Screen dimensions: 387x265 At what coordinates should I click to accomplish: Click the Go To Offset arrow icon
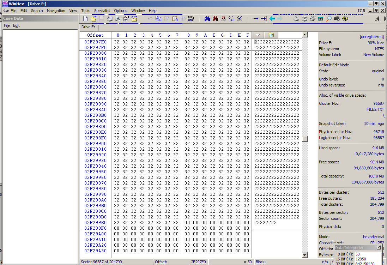point(256,19)
